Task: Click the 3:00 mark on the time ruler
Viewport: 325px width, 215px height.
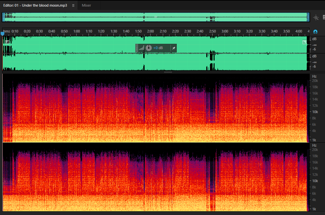Action: tap(225, 31)
